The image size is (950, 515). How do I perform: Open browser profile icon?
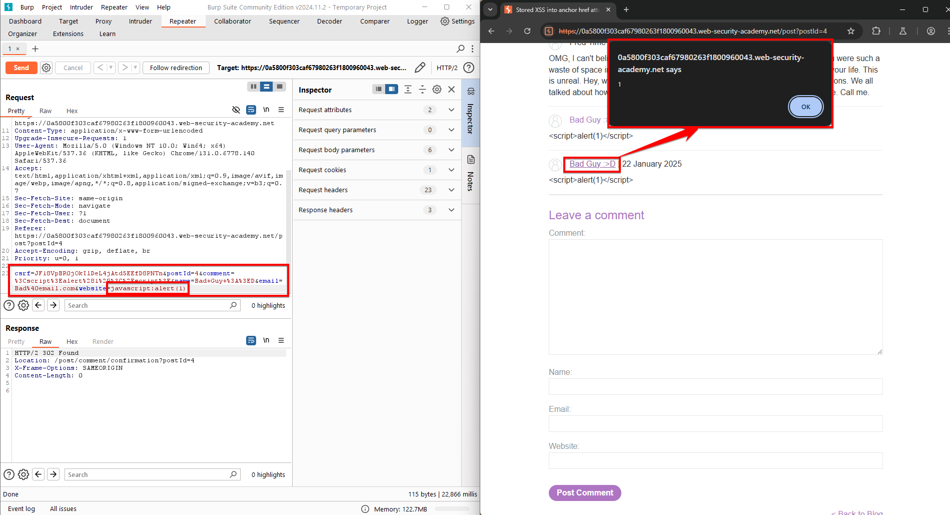point(931,31)
